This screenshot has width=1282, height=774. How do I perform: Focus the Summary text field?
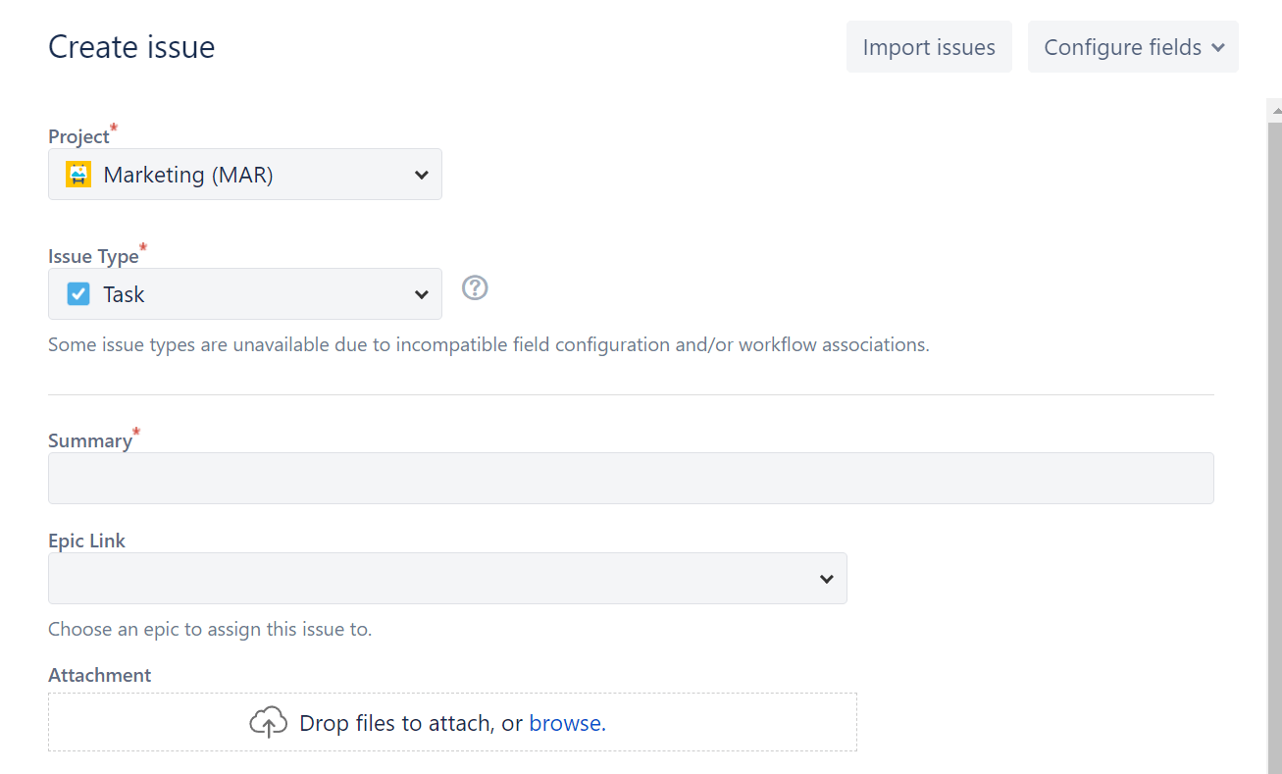(x=631, y=479)
